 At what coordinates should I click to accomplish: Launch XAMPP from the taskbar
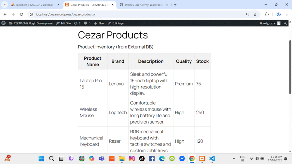click(x=202, y=159)
